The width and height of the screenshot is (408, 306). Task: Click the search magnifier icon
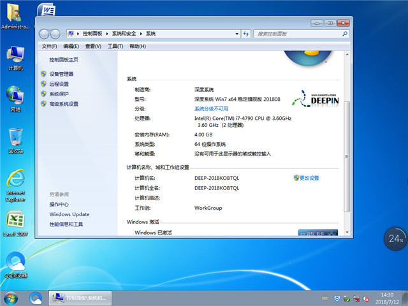pos(345,34)
